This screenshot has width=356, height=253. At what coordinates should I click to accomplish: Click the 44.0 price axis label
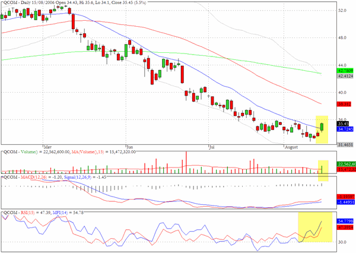coord(342,65)
